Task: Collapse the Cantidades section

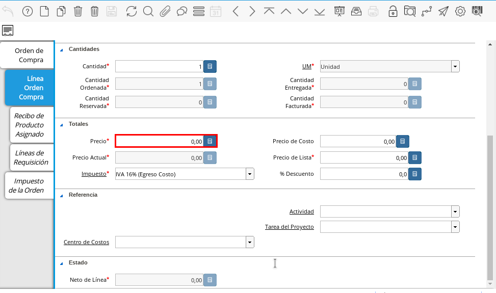Action: point(61,50)
